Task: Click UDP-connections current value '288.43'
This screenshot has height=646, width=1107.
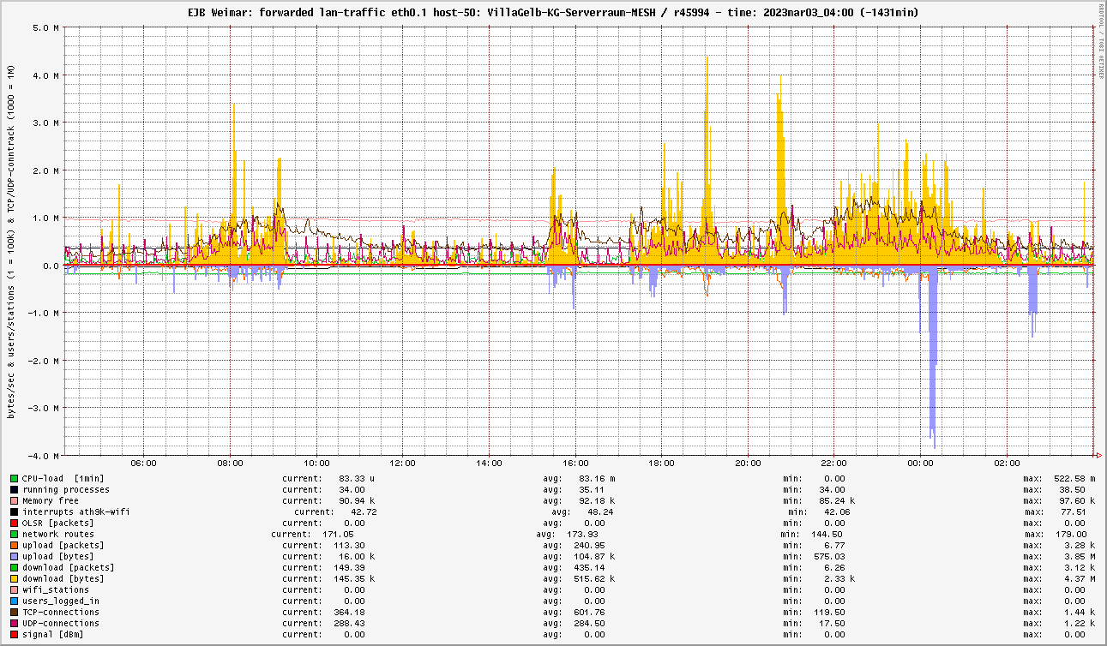Action: 348,623
